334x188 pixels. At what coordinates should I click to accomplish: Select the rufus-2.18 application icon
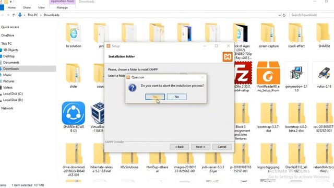[x=324, y=73]
